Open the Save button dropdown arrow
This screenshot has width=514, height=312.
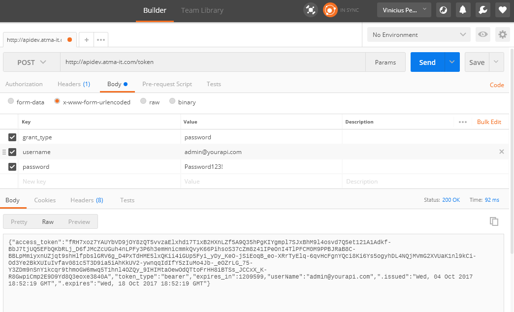[496, 62]
